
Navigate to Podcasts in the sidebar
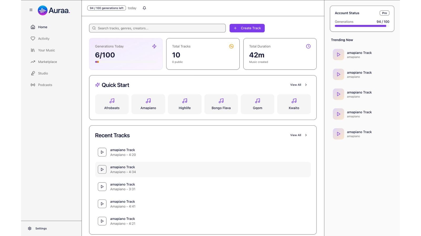click(45, 85)
